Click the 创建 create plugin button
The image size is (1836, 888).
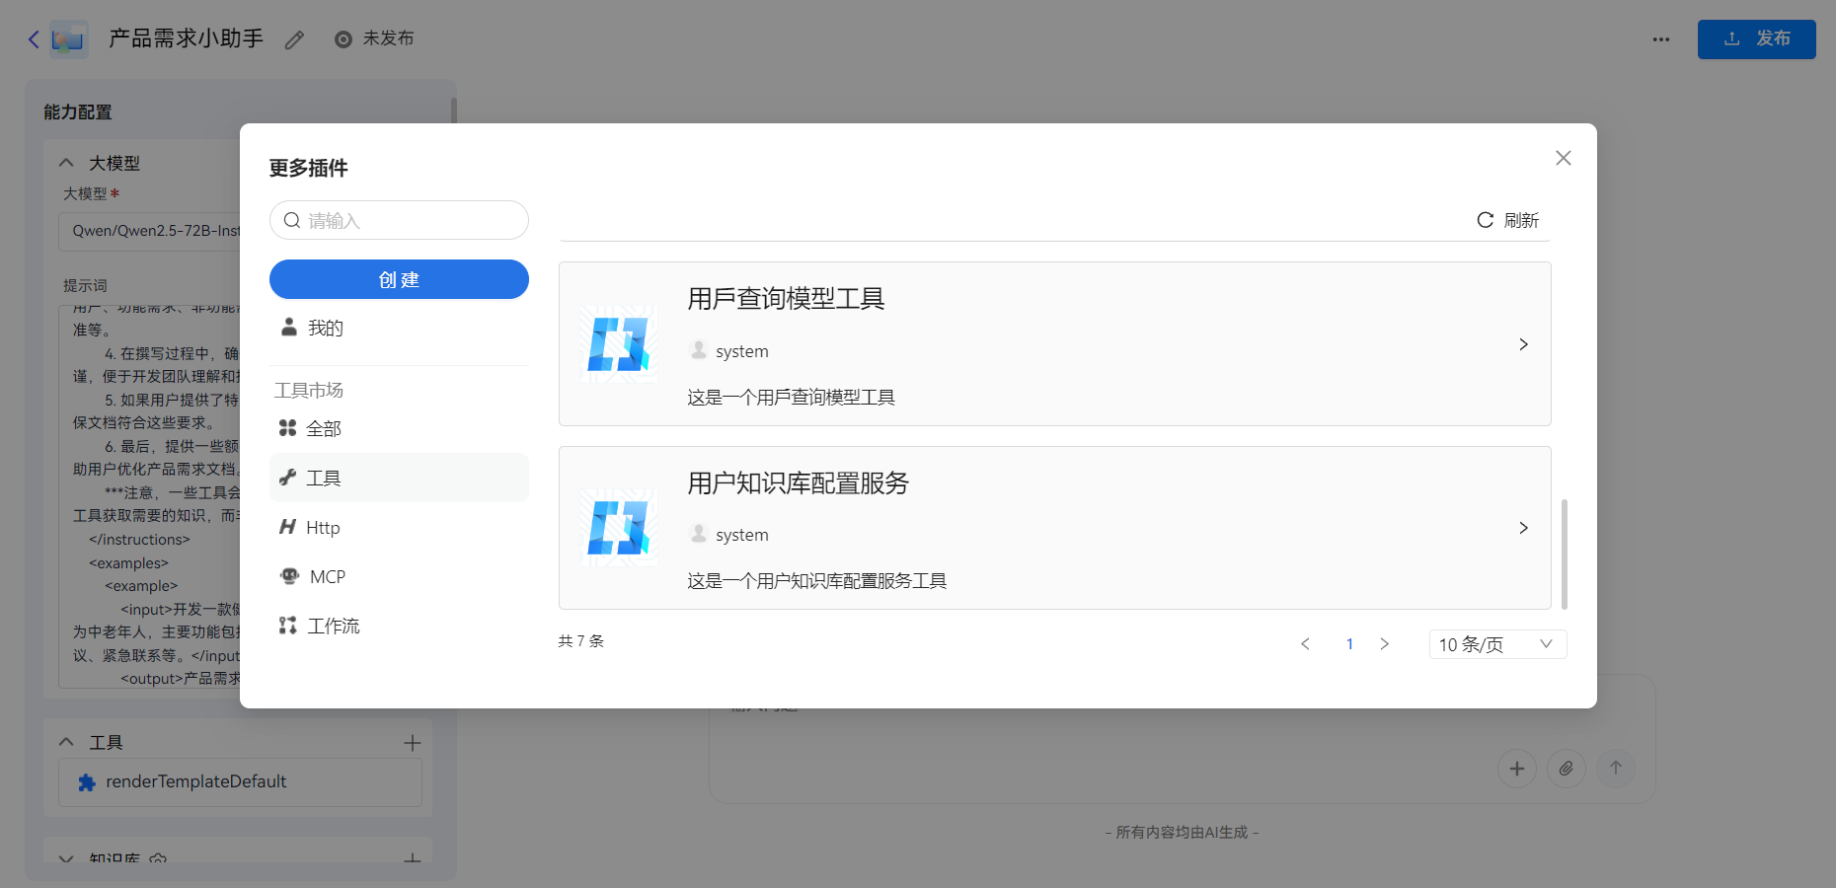(x=399, y=279)
